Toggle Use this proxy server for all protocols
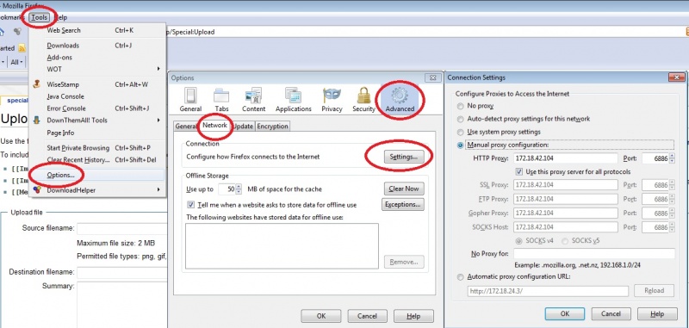Viewport: 689px width, 328px height. coord(519,171)
